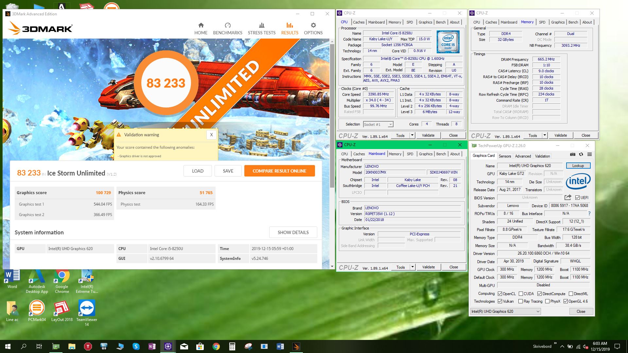Open the GPU selector dropdown in GPU-Z
This screenshot has height=353, width=628.
click(505, 311)
